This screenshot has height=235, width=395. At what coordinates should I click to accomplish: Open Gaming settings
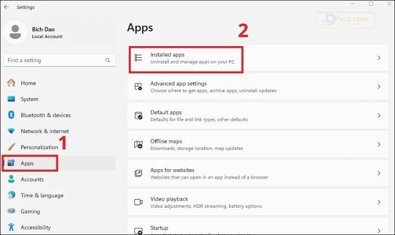coord(30,211)
